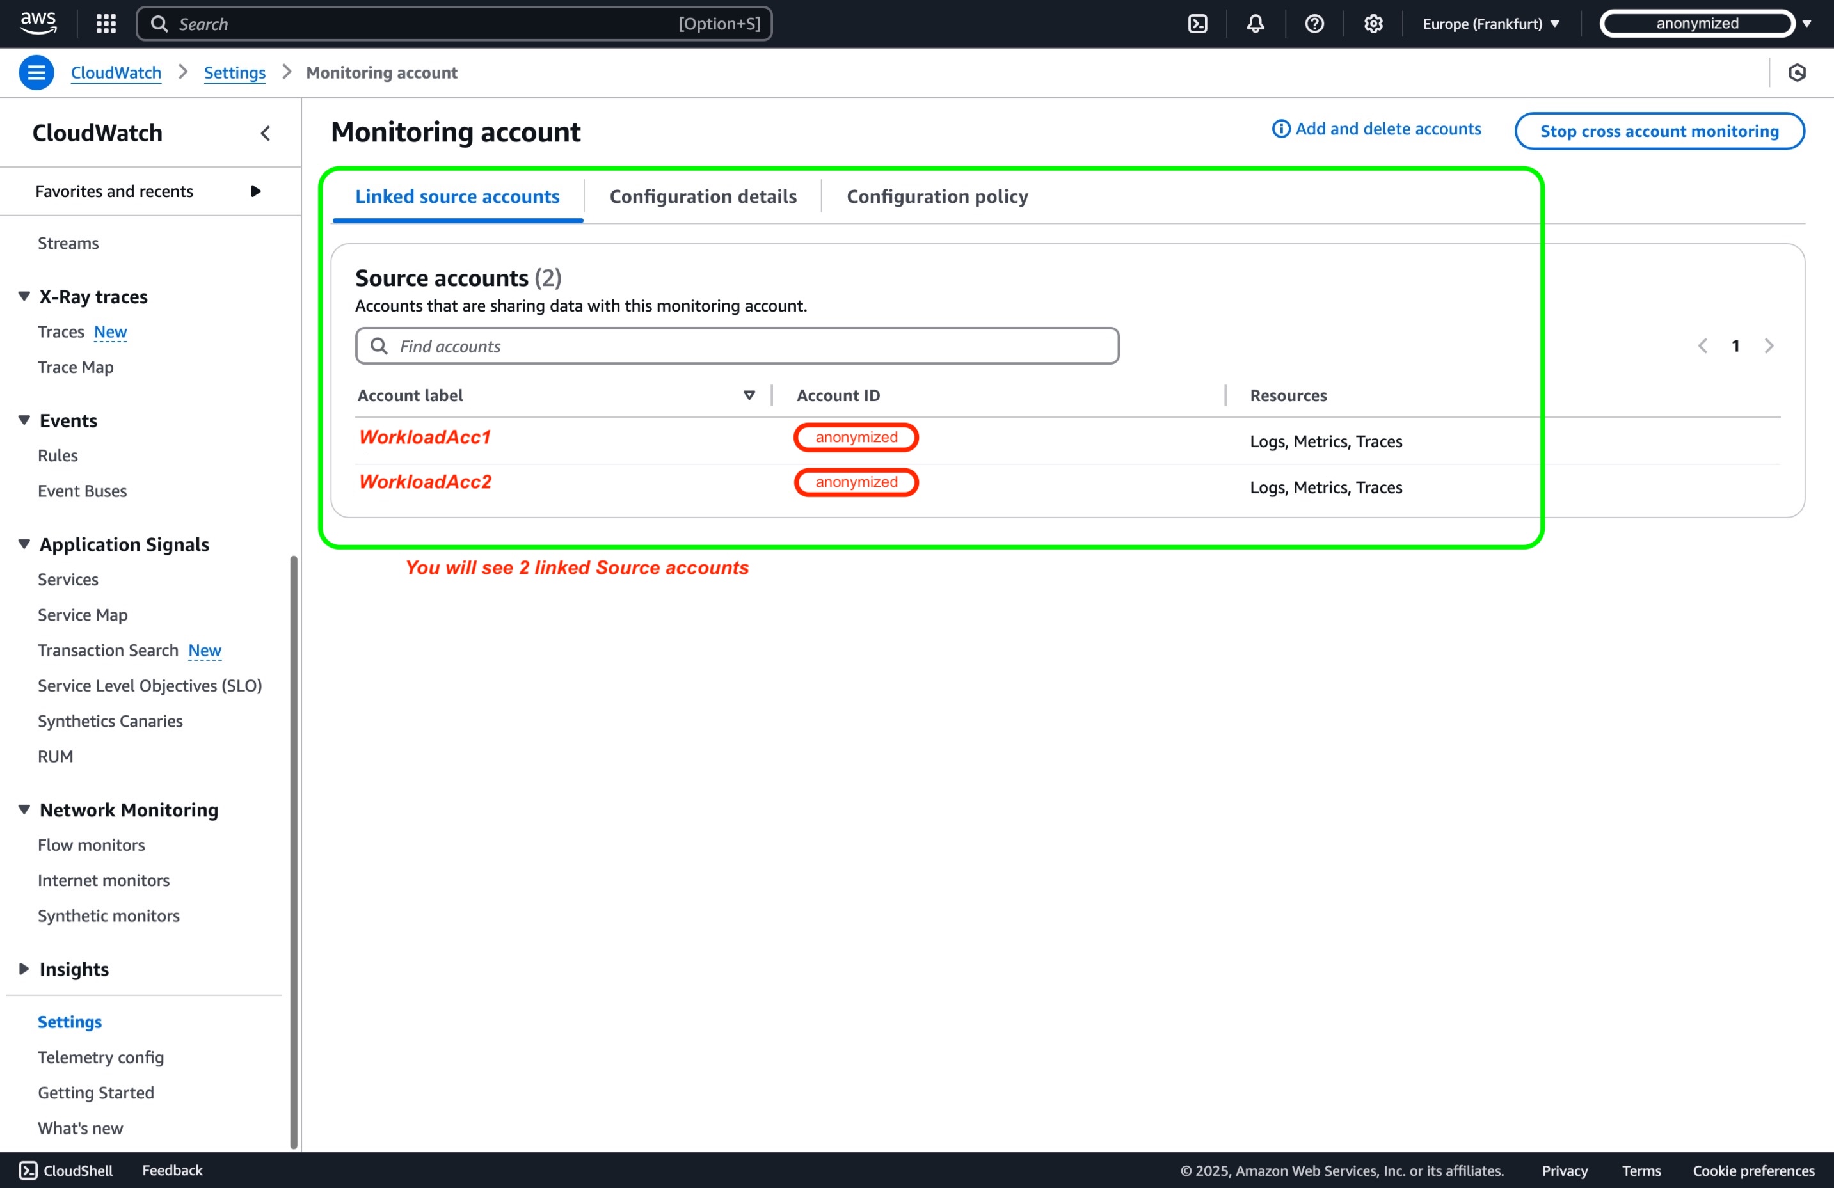Viewport: 1834px width, 1188px height.
Task: Select the WorkloadAcc2 row label
Action: click(x=426, y=482)
